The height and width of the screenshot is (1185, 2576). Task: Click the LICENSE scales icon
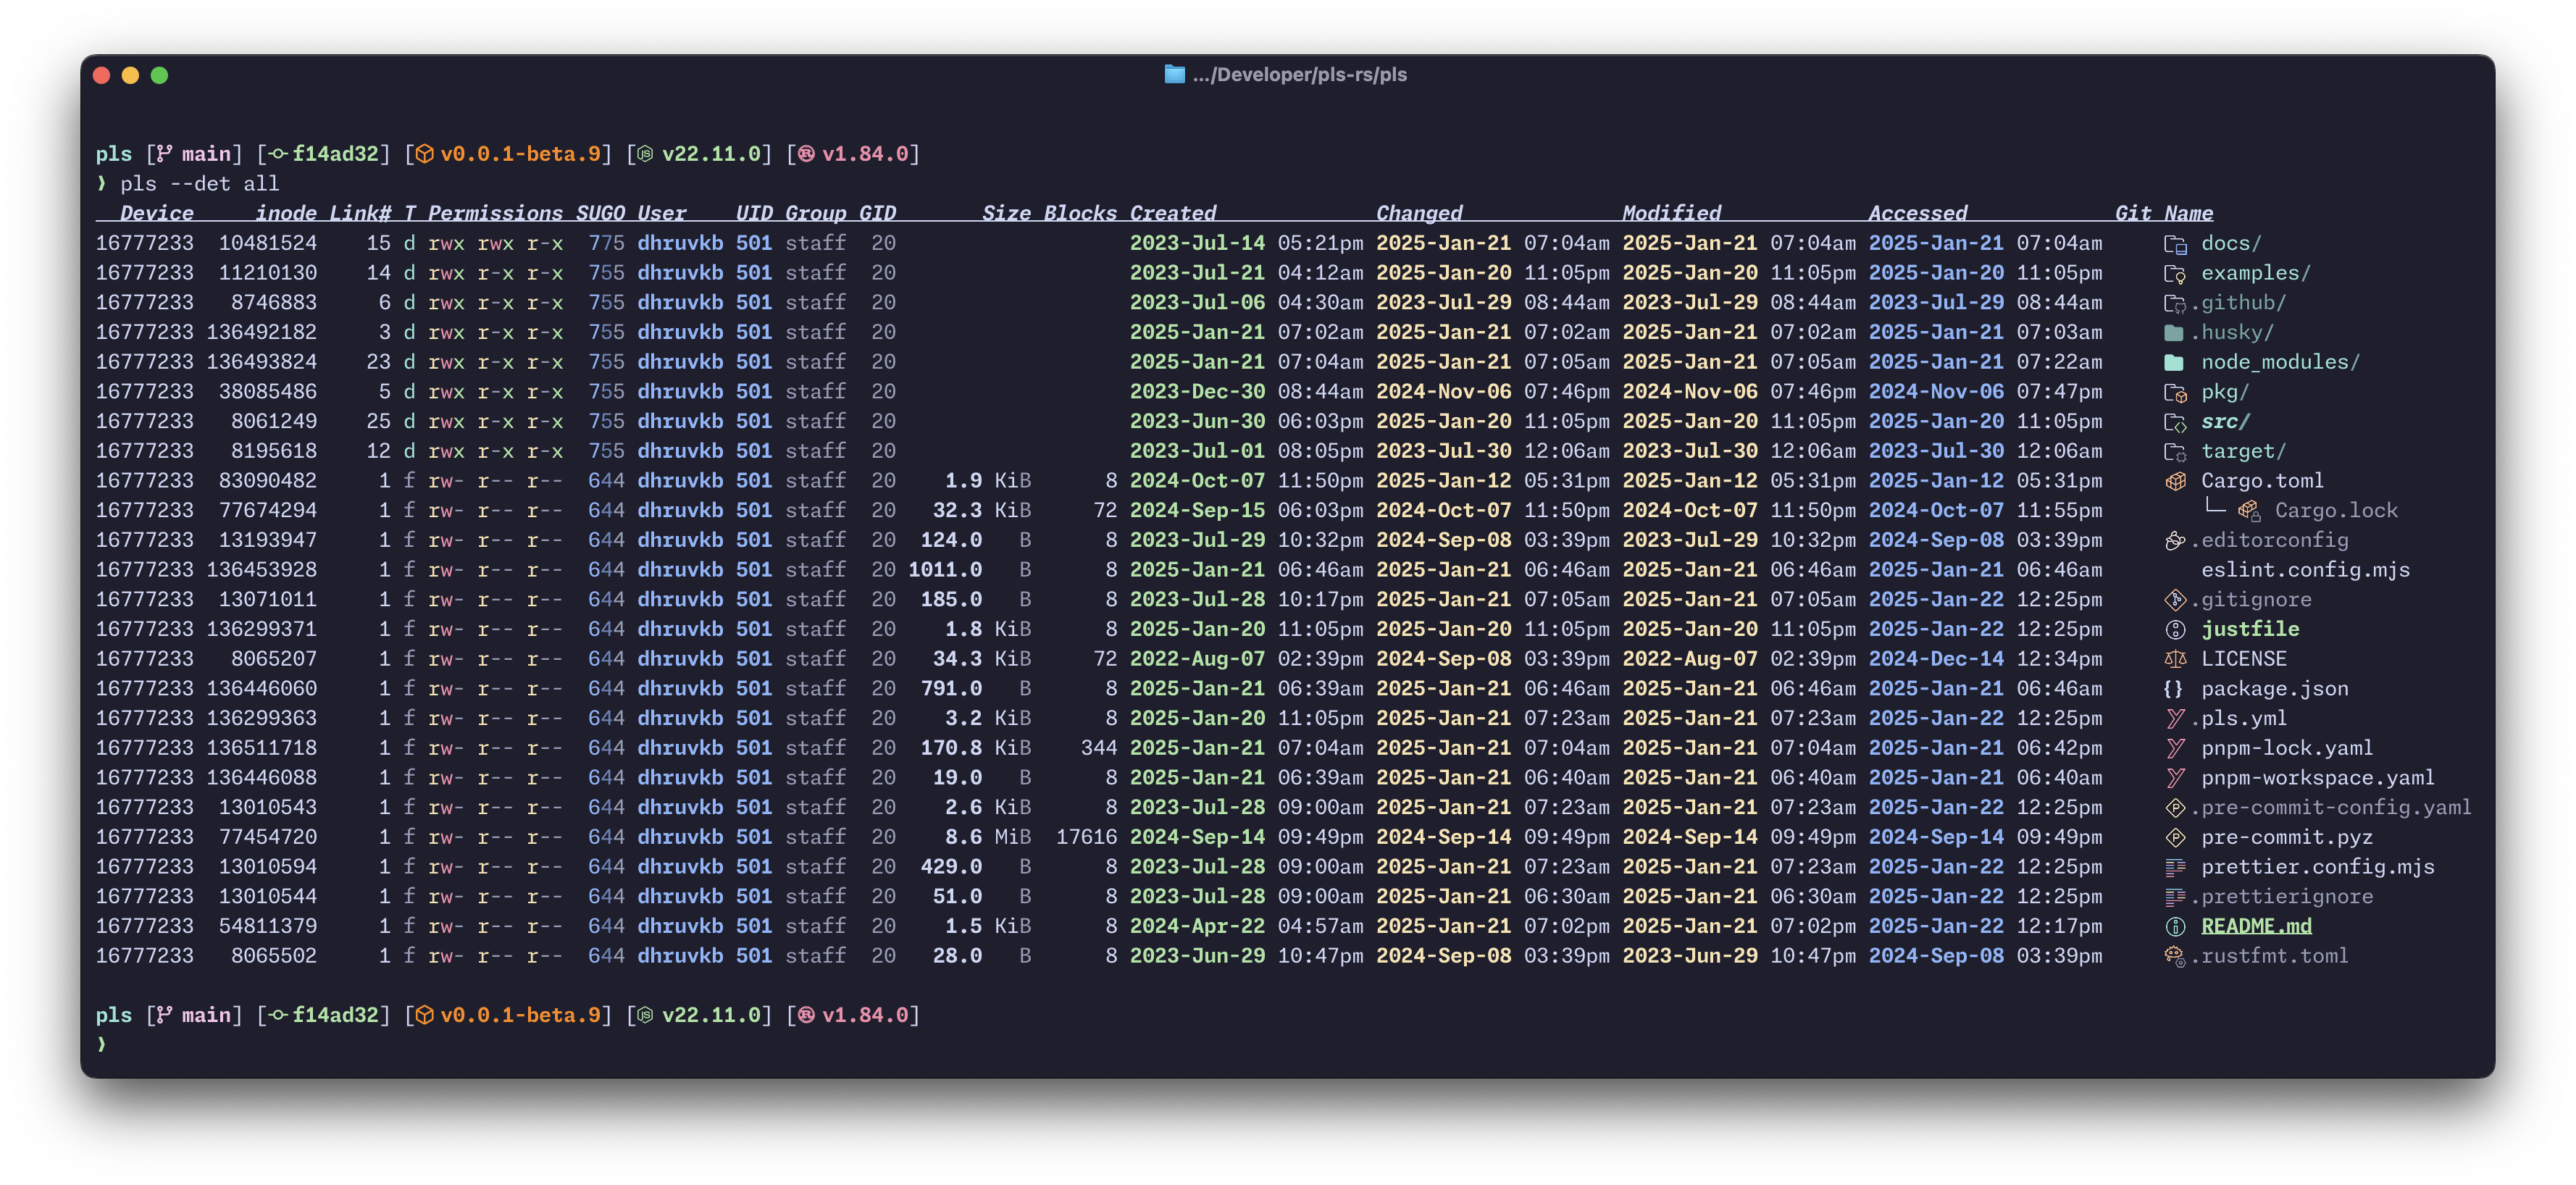2175,659
